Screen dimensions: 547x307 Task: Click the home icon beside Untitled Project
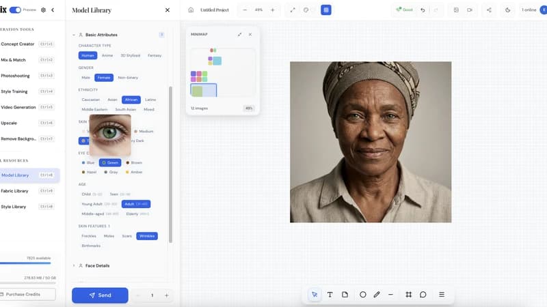click(191, 10)
